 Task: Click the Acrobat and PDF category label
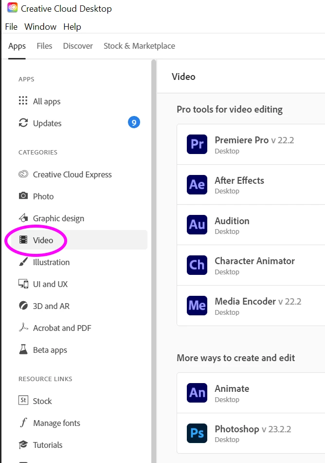[62, 328]
